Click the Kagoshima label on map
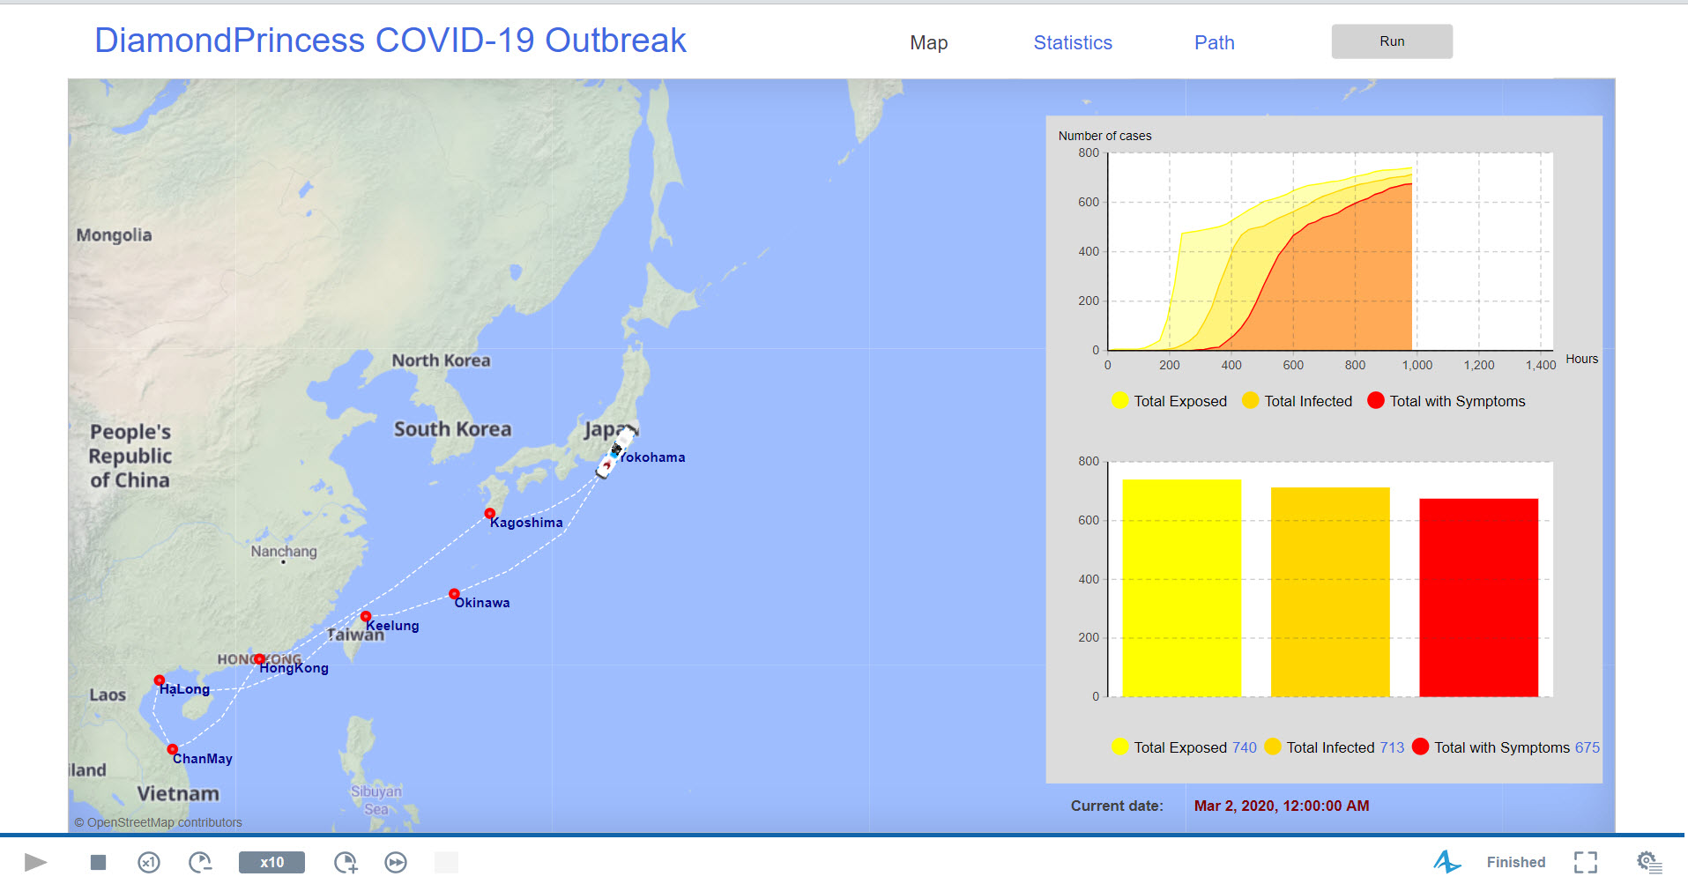Image resolution: width=1688 pixels, height=884 pixels. (526, 523)
